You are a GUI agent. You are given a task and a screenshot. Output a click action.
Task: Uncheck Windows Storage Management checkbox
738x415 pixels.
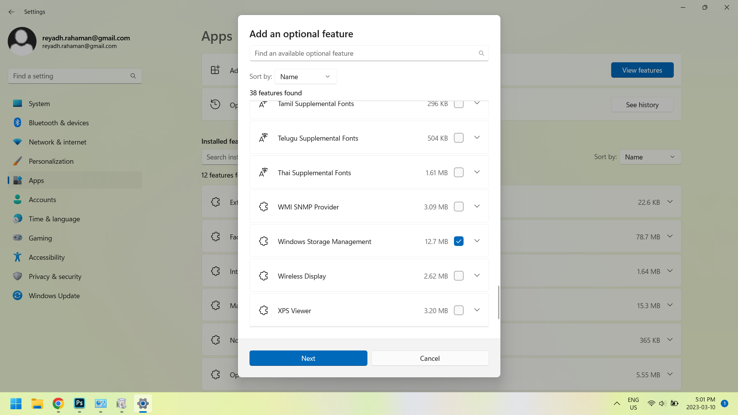(459, 241)
